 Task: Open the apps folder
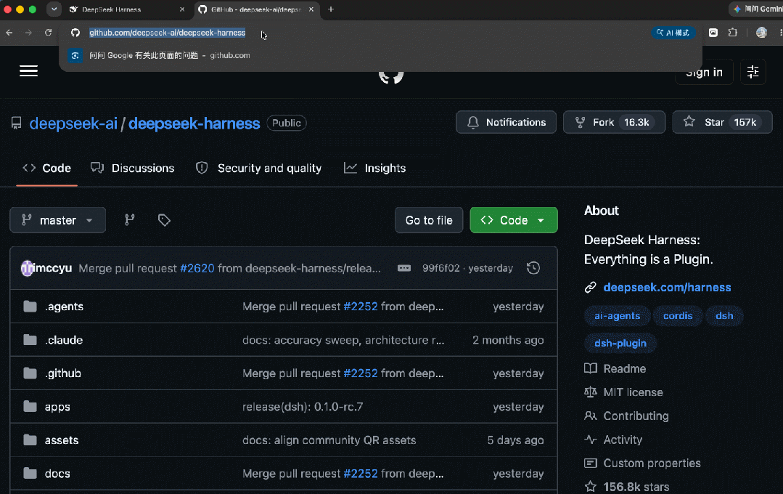click(57, 407)
